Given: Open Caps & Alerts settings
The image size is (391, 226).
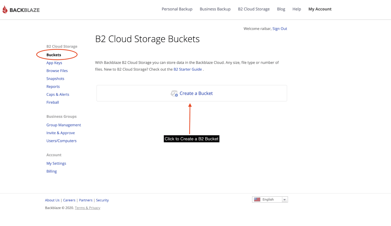Looking at the screenshot, I should tap(58, 94).
